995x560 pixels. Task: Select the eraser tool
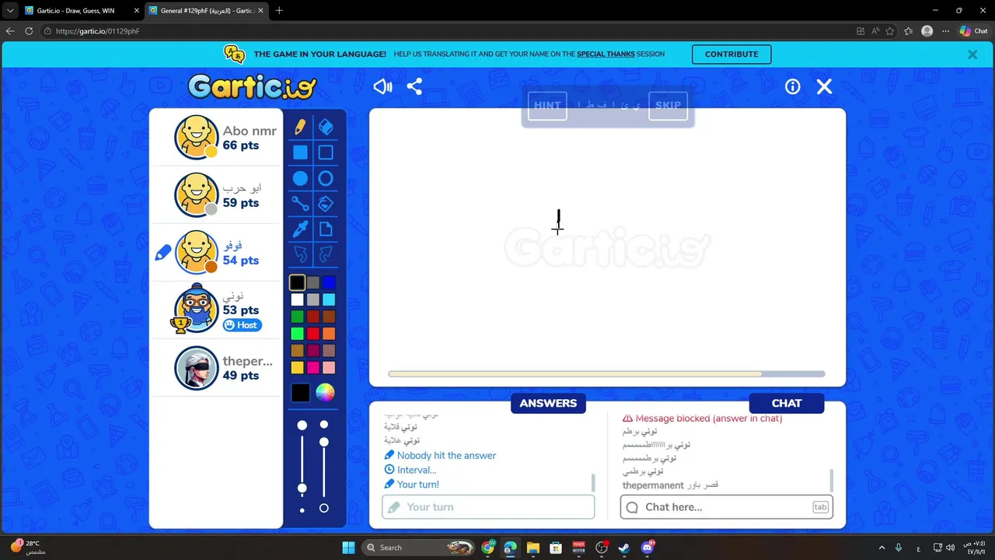pyautogui.click(x=326, y=127)
